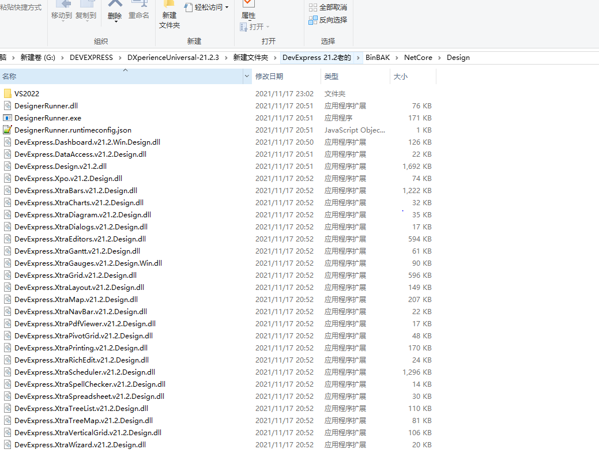Image resolution: width=599 pixels, height=464 pixels.
Task: Expand chevron after 新建卷 (G:) breadcrumb
Action: (x=62, y=58)
